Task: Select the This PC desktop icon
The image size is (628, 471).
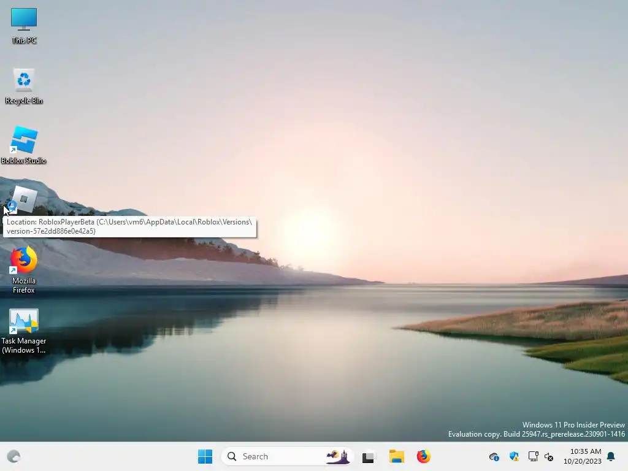Action: pyautogui.click(x=24, y=26)
